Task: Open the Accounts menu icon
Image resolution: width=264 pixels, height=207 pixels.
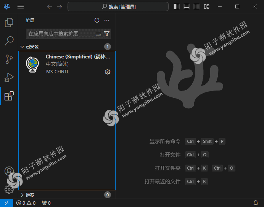Action: tap(9, 171)
